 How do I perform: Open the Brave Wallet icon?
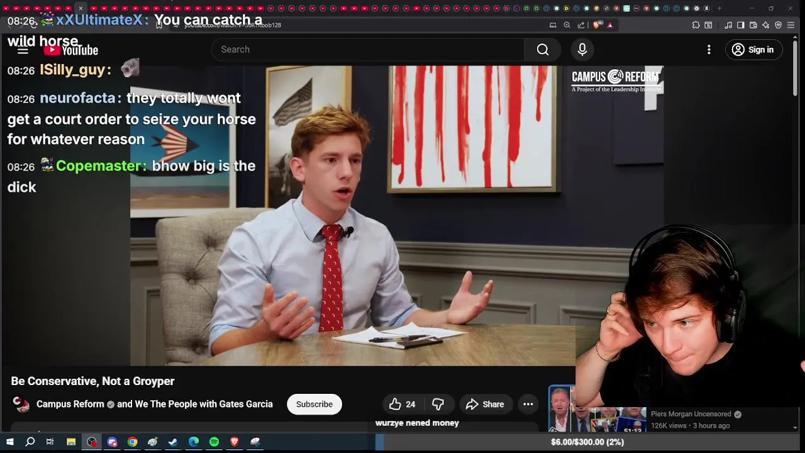coord(753,25)
